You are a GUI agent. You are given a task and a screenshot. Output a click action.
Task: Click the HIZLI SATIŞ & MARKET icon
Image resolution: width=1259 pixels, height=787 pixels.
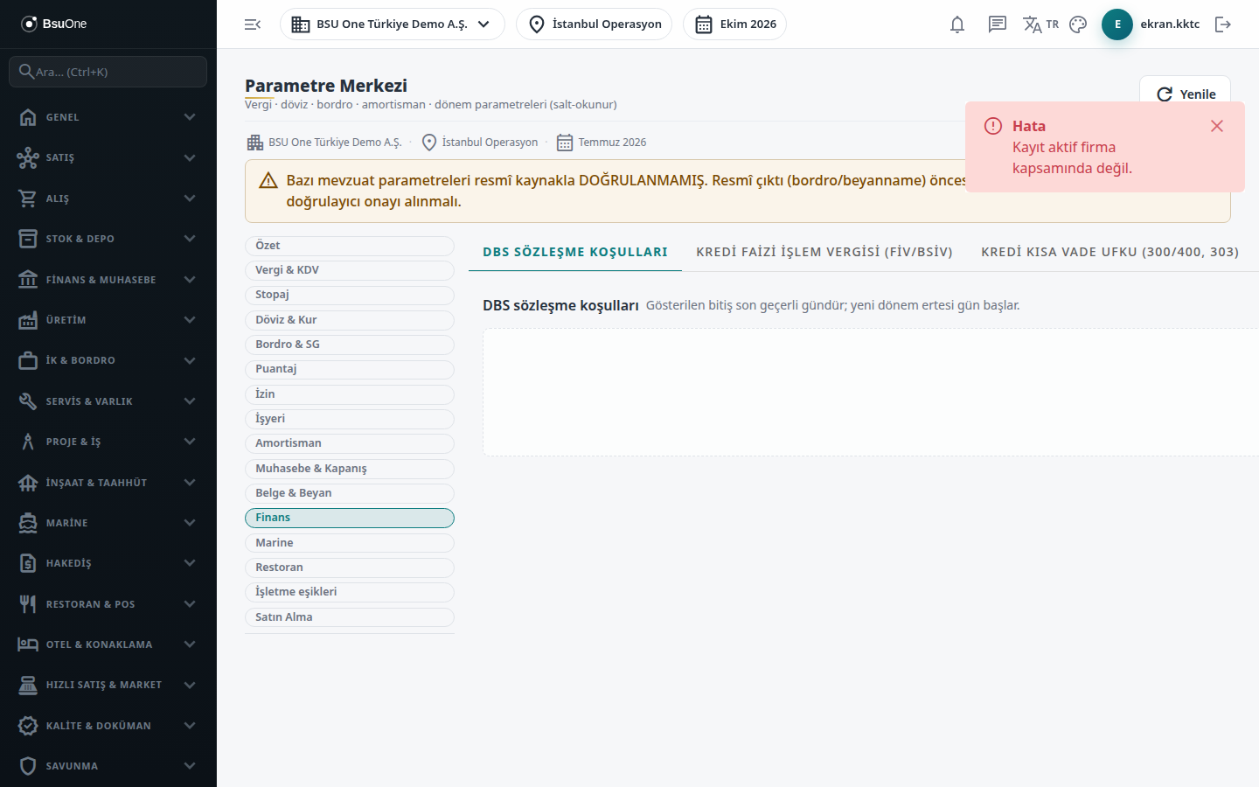tap(28, 685)
